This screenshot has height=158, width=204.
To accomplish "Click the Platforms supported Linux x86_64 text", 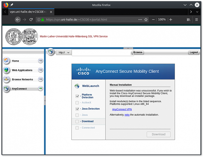I will tap(129, 104).
